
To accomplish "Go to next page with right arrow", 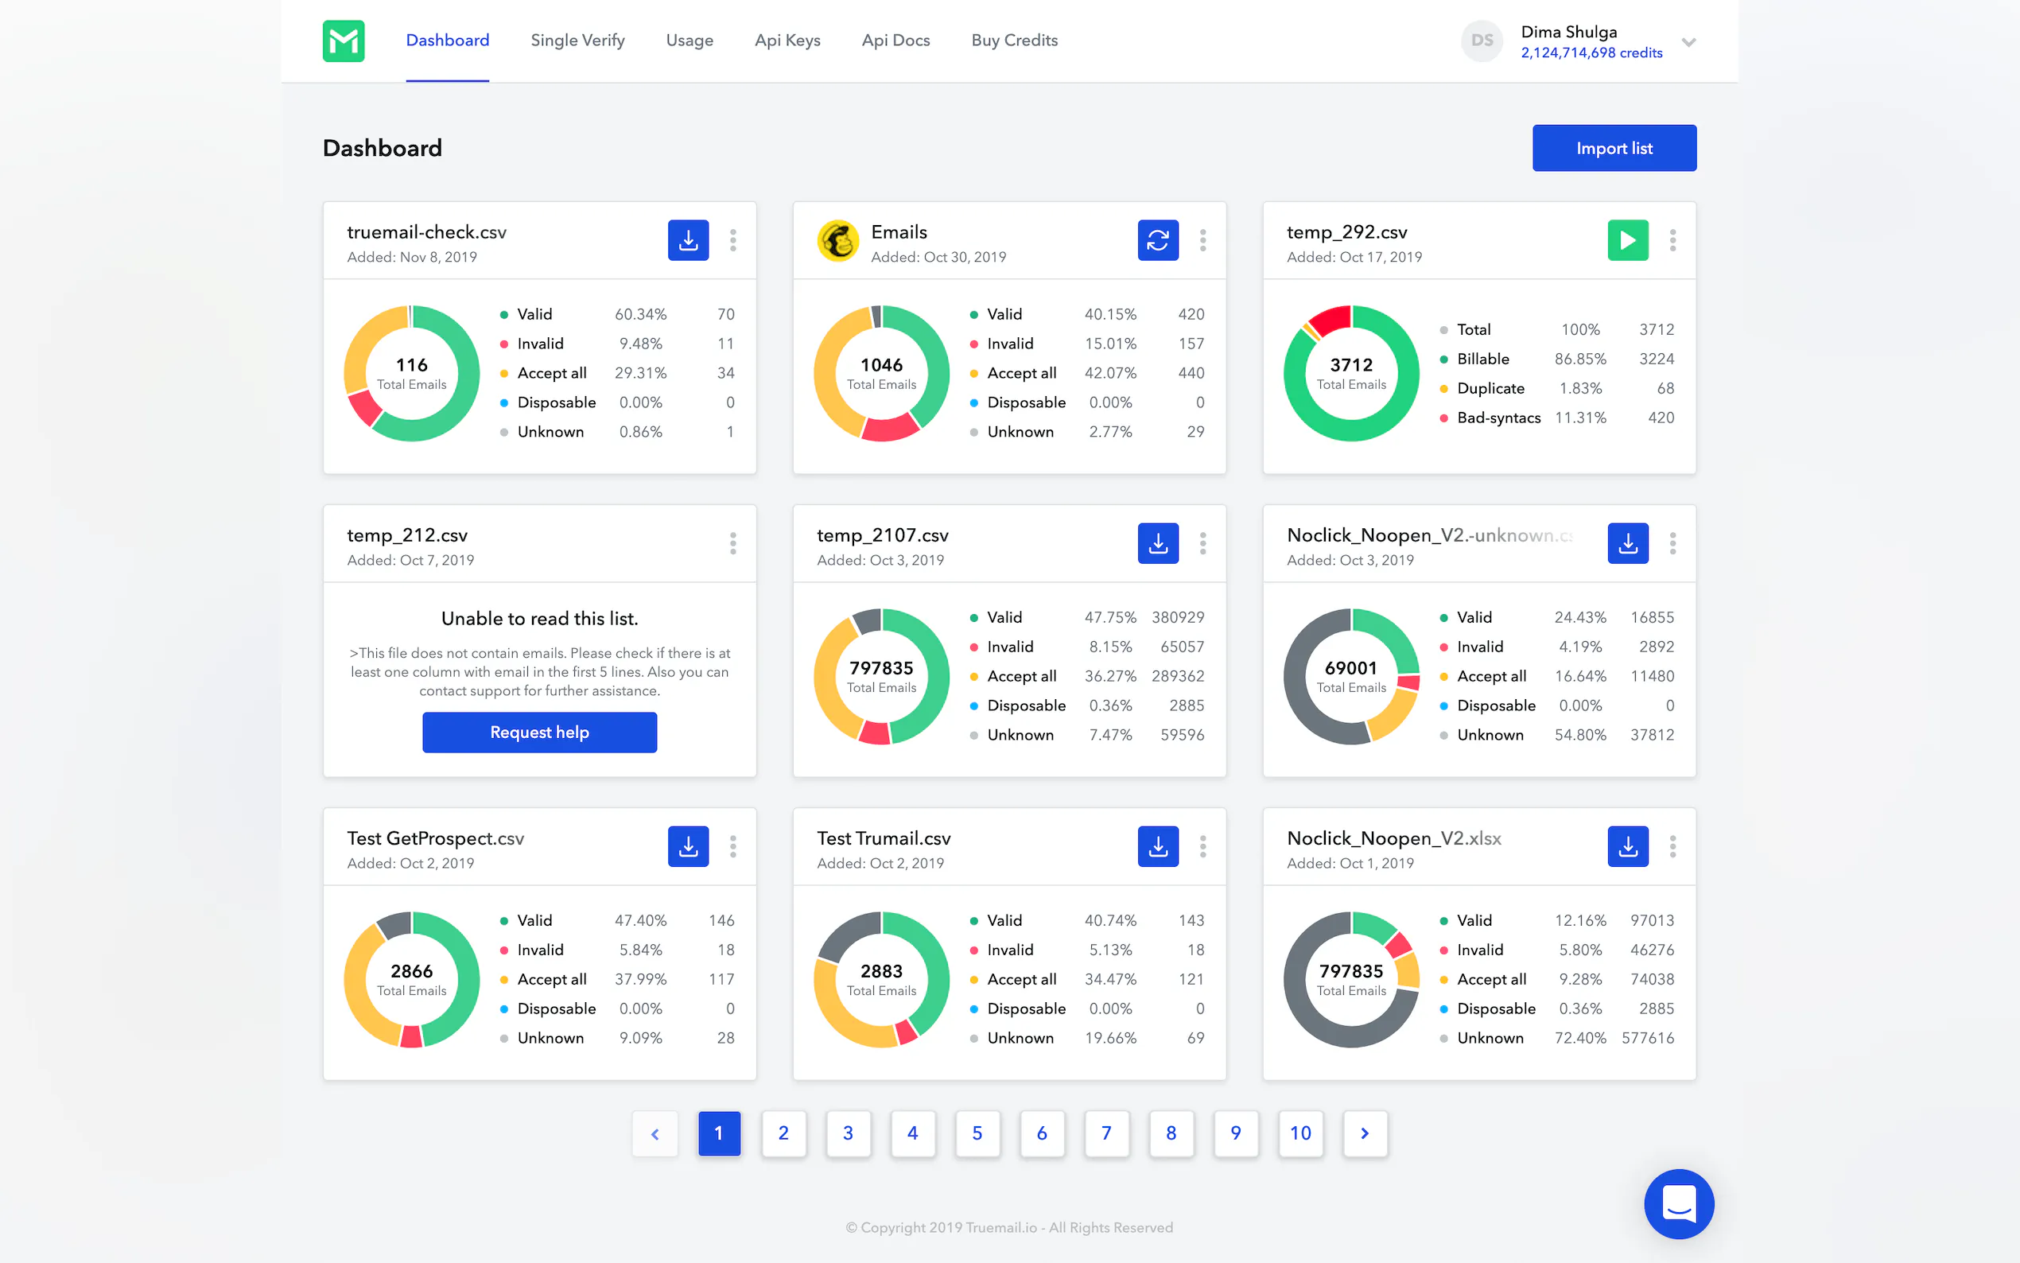I will click(x=1365, y=1133).
